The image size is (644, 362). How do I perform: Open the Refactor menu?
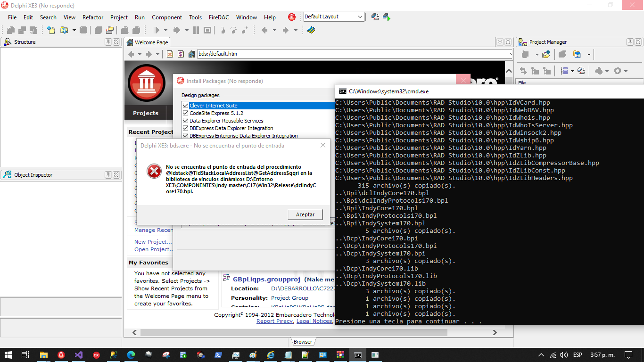pyautogui.click(x=93, y=17)
